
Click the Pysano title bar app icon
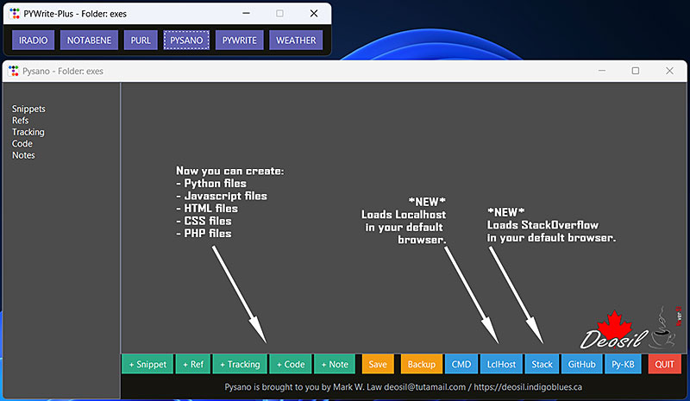pos(14,71)
